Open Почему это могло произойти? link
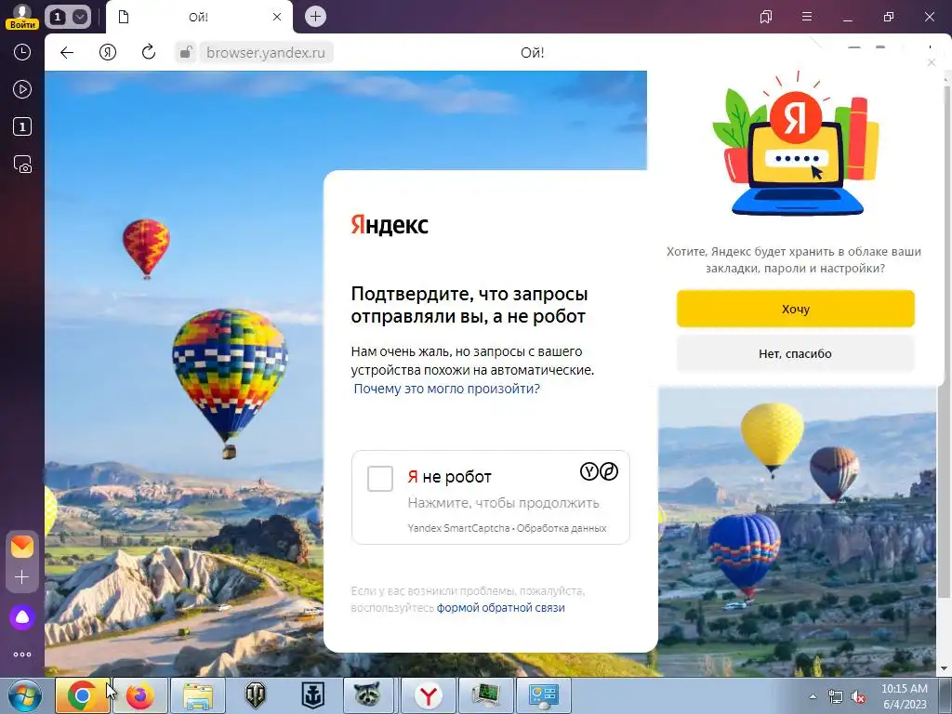 [446, 389]
